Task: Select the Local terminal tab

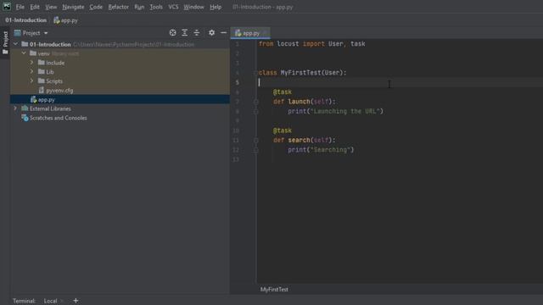Action: pyautogui.click(x=50, y=301)
